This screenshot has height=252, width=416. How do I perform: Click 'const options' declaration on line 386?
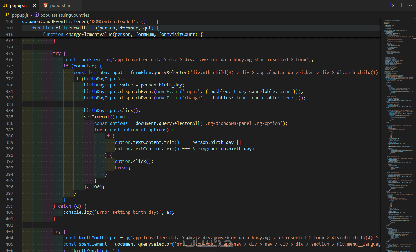tap(111, 123)
